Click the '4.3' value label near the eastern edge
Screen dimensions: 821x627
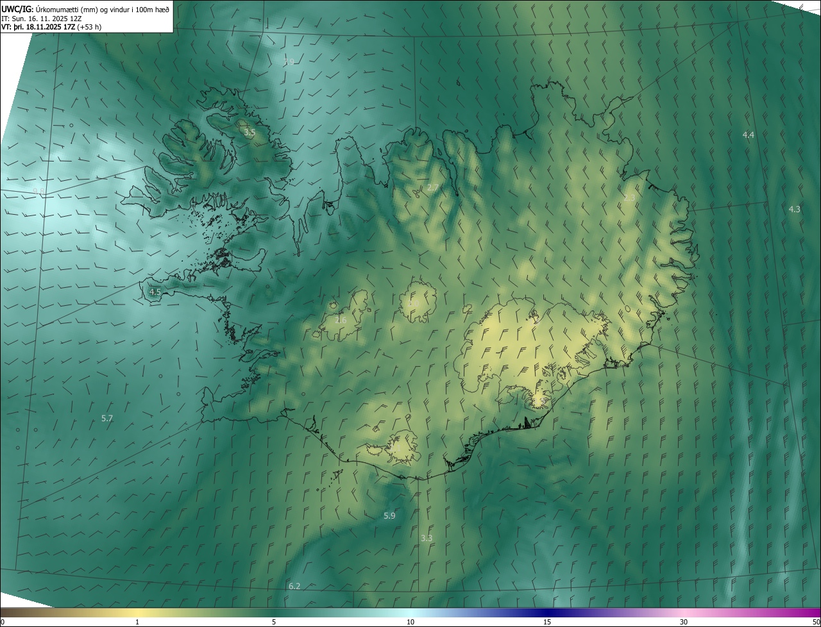[794, 209]
